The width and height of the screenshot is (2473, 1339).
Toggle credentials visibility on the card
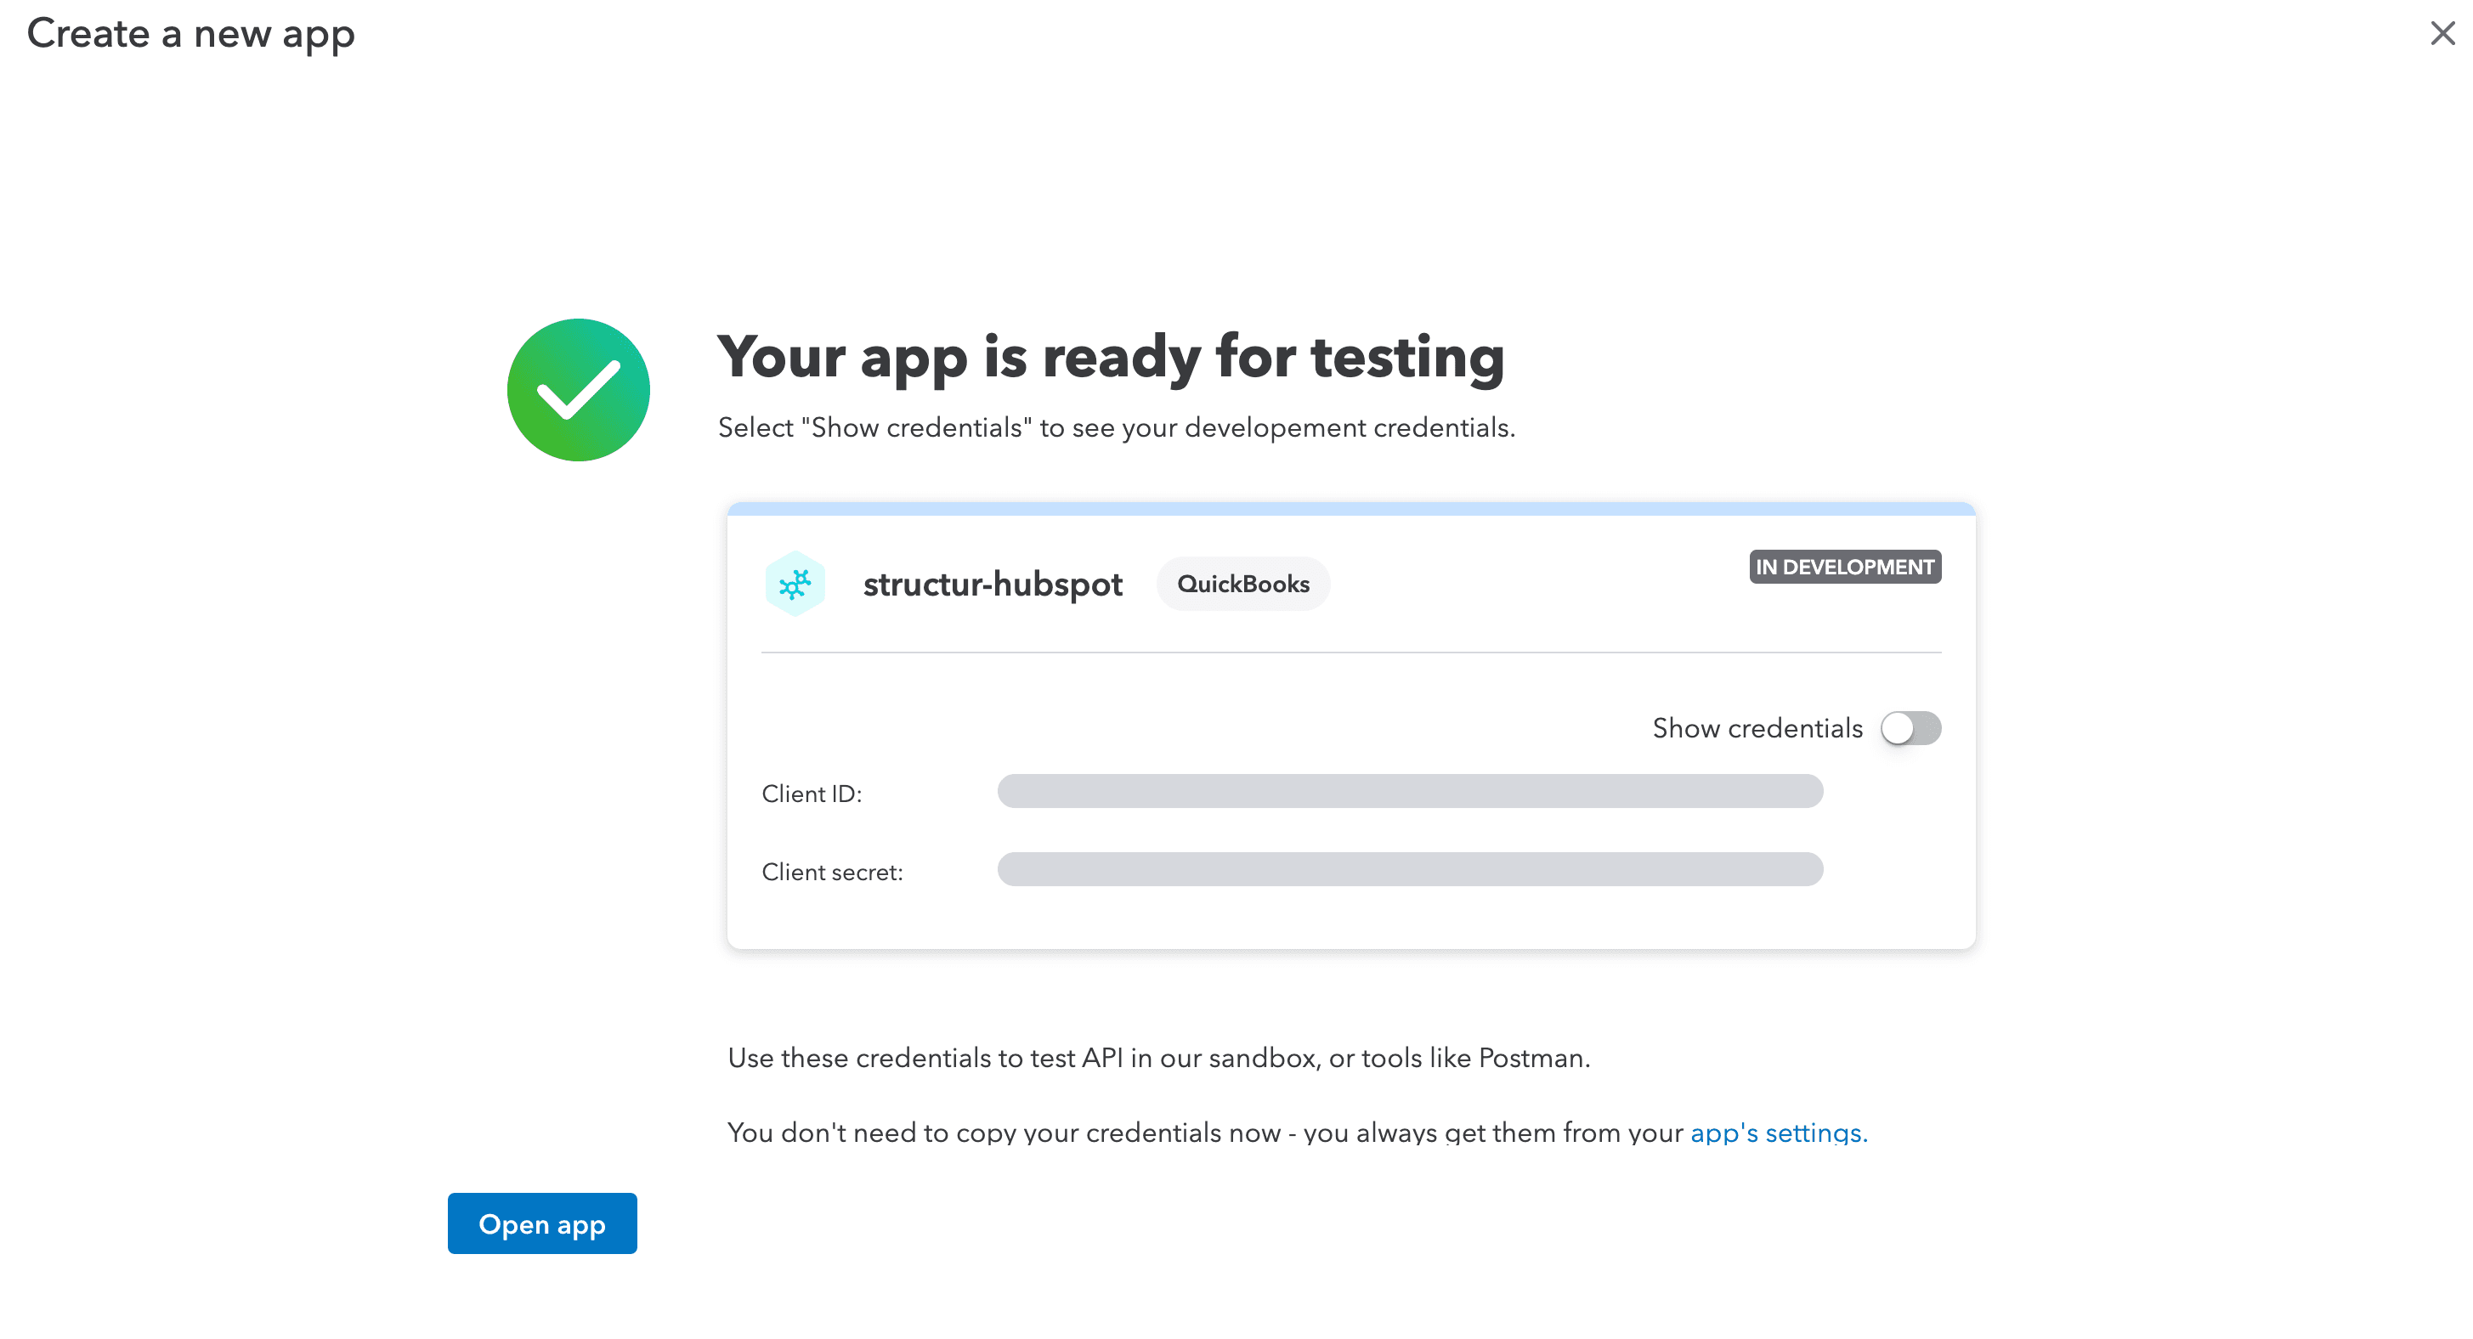pyautogui.click(x=1910, y=728)
